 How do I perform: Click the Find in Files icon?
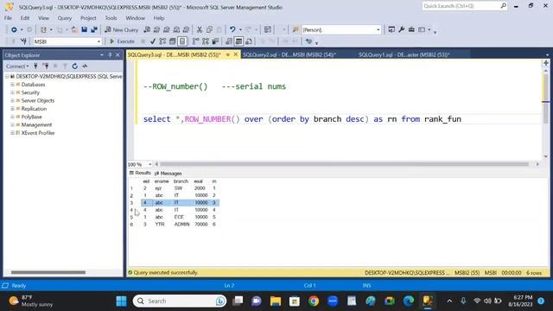pos(296,29)
